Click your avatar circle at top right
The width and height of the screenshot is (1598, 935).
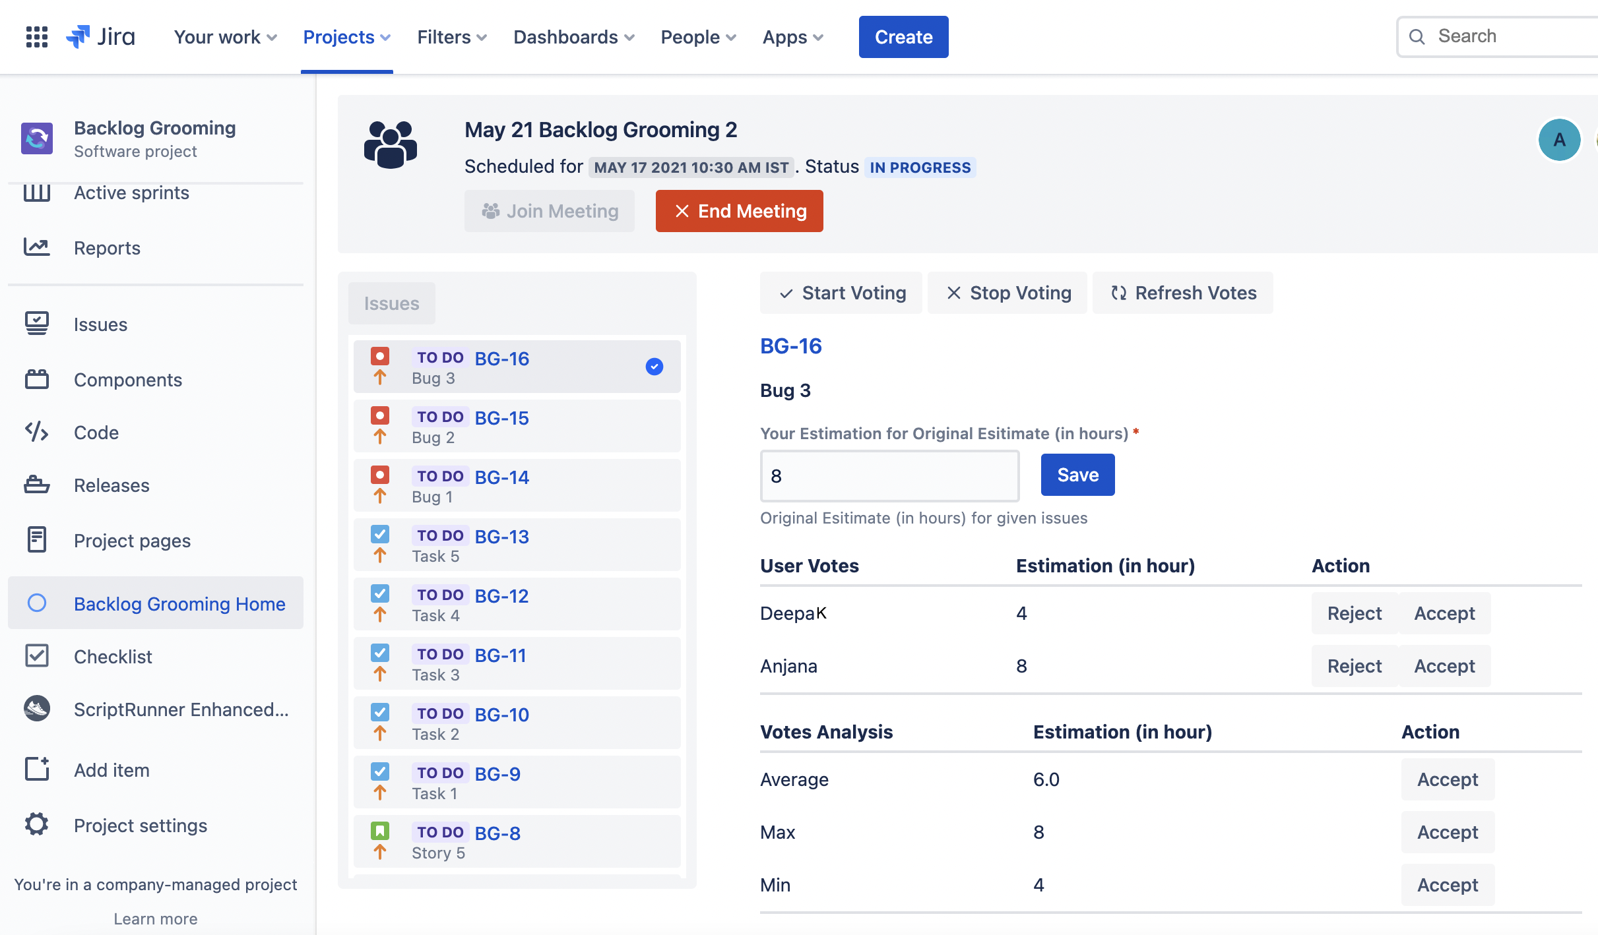pos(1559,139)
